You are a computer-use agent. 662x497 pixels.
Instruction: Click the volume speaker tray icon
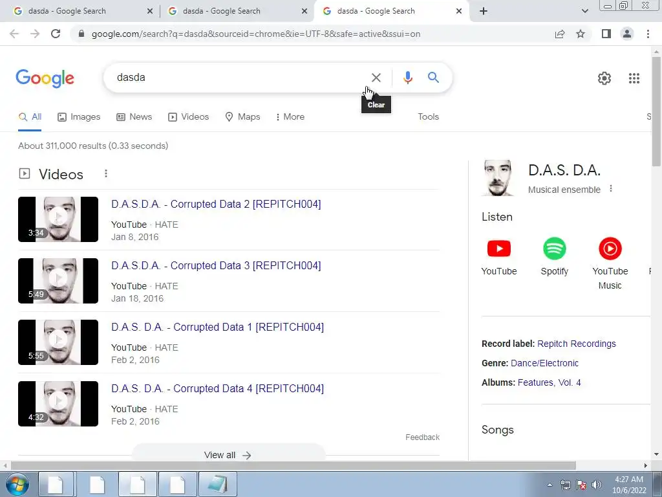click(x=597, y=485)
